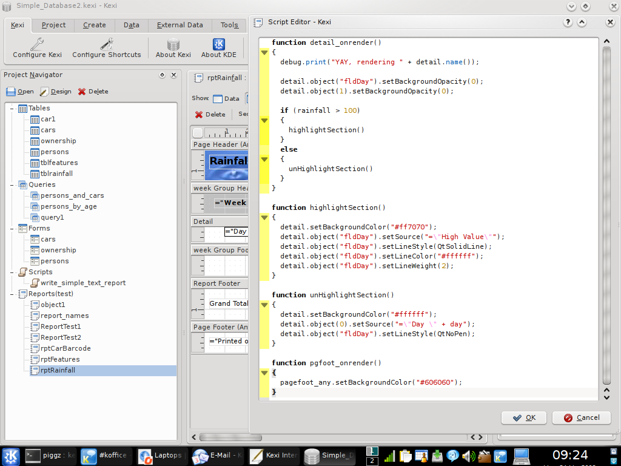Screen dimensions: 621x466
Task: Click Delete in Project Navigator toolbar
Action: tap(93, 92)
